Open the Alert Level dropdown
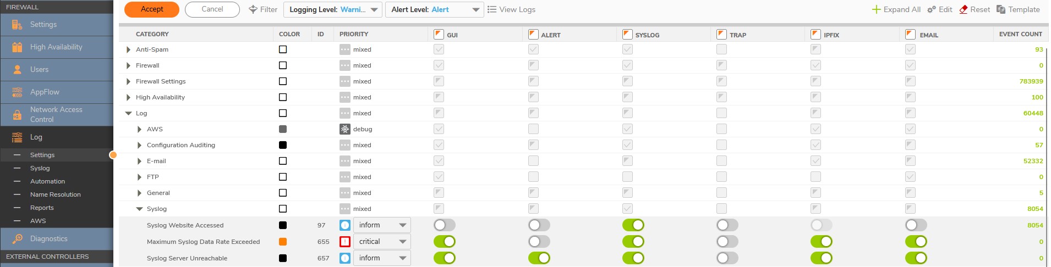 click(x=434, y=9)
